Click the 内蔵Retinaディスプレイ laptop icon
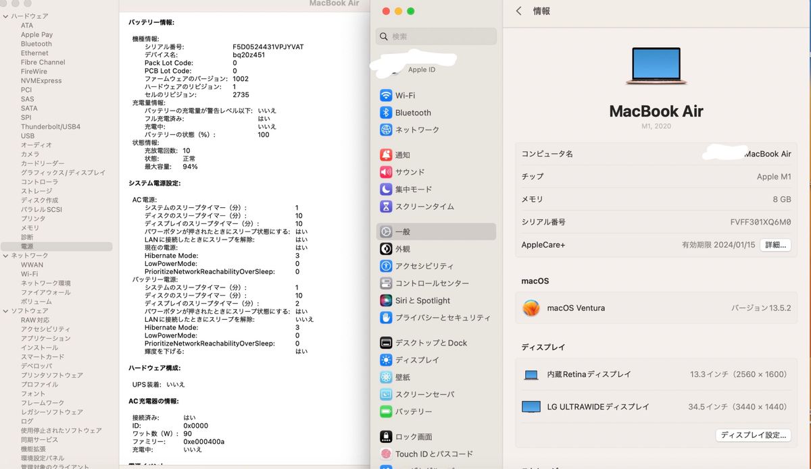 click(531, 375)
